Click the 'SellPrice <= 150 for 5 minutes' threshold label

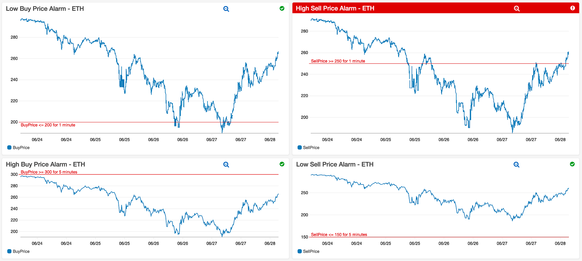pos(339,235)
